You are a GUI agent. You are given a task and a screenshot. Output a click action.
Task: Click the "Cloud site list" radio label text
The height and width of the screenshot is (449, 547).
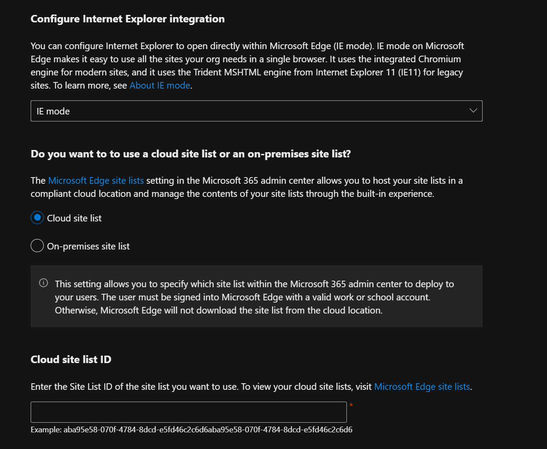74,218
